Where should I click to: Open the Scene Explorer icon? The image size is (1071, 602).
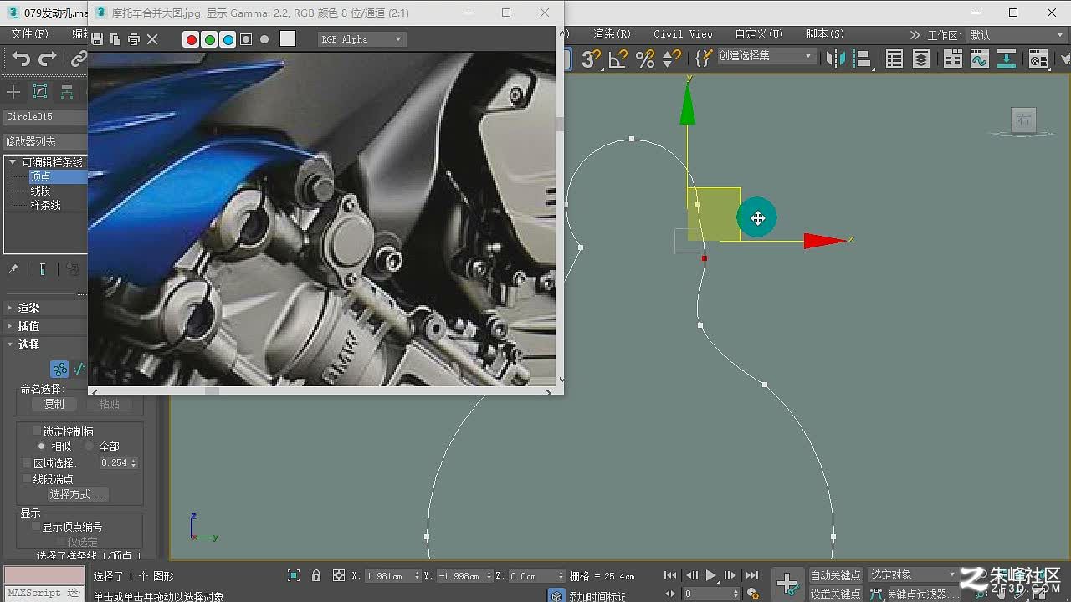894,59
